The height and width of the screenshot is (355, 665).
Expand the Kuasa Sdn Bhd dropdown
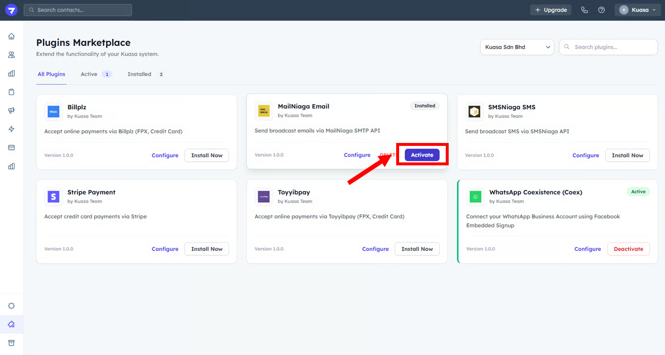click(517, 47)
